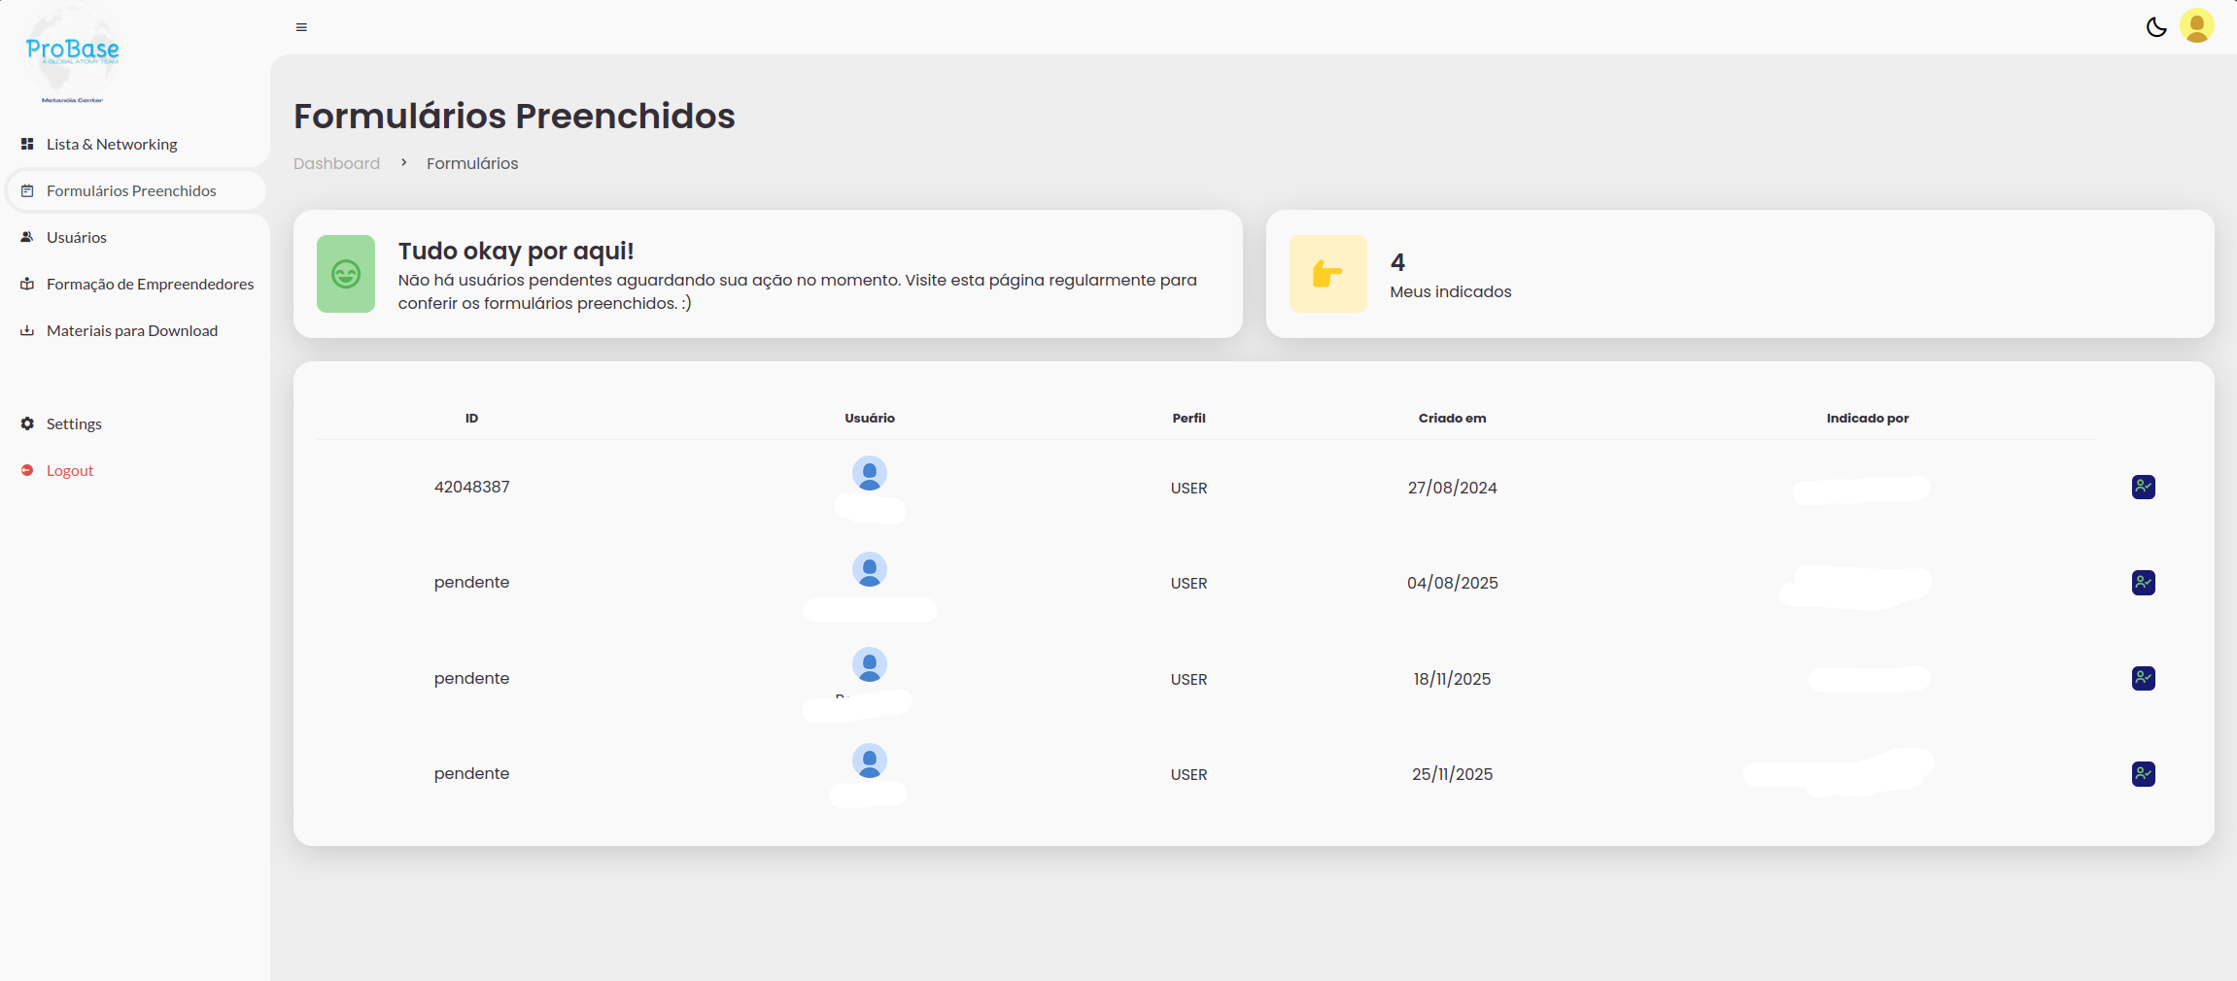Click the Meus indicados label
This screenshot has width=2237, height=981.
coord(1451,291)
